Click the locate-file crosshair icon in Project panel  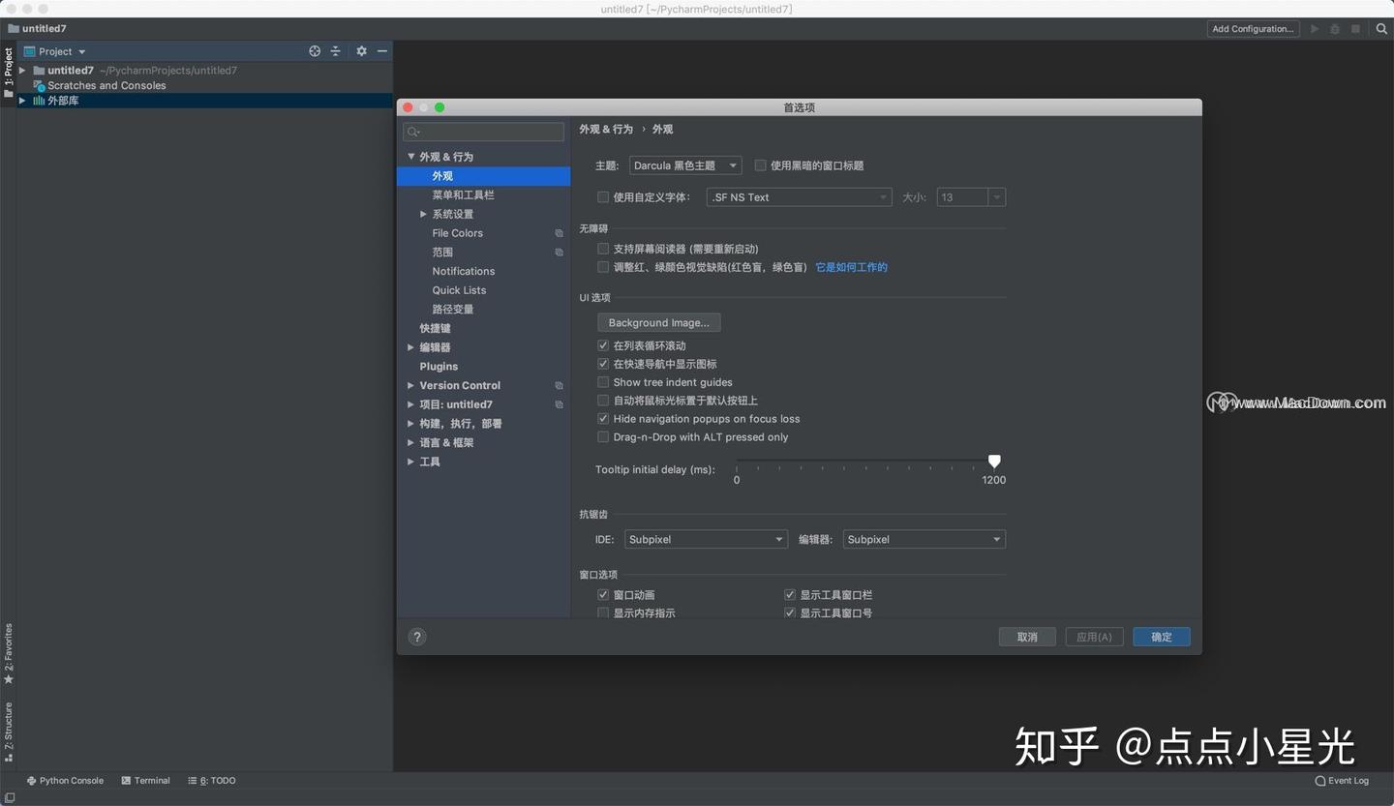(x=315, y=50)
